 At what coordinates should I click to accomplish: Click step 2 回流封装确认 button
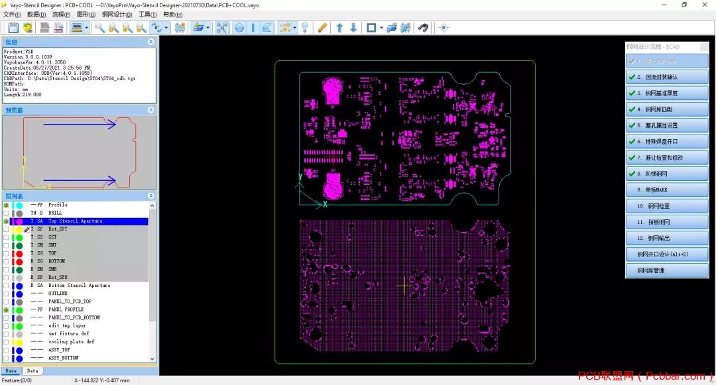[x=667, y=77]
